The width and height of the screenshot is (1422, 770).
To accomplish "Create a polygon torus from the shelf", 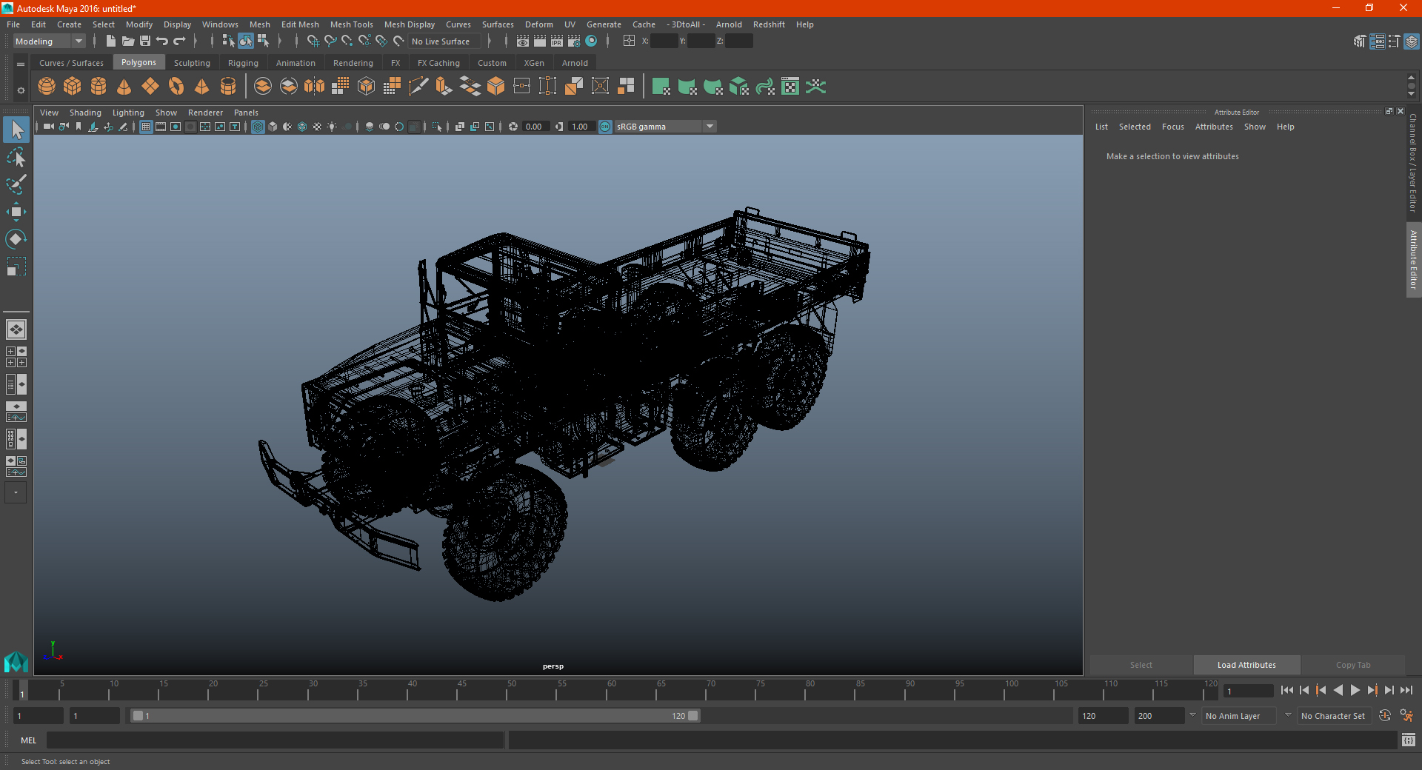I will pos(176,87).
